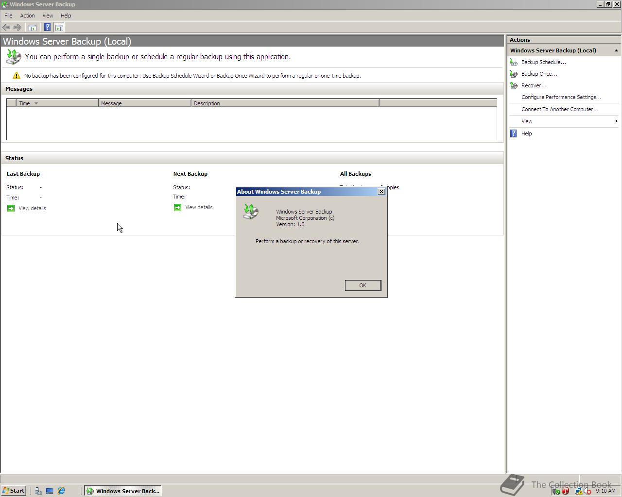The image size is (622, 497).
Task: Click the 'Version: 1.0' text in the dialog
Action: [x=290, y=224]
